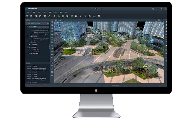Collapse the first data group in tree

pos(28,27)
